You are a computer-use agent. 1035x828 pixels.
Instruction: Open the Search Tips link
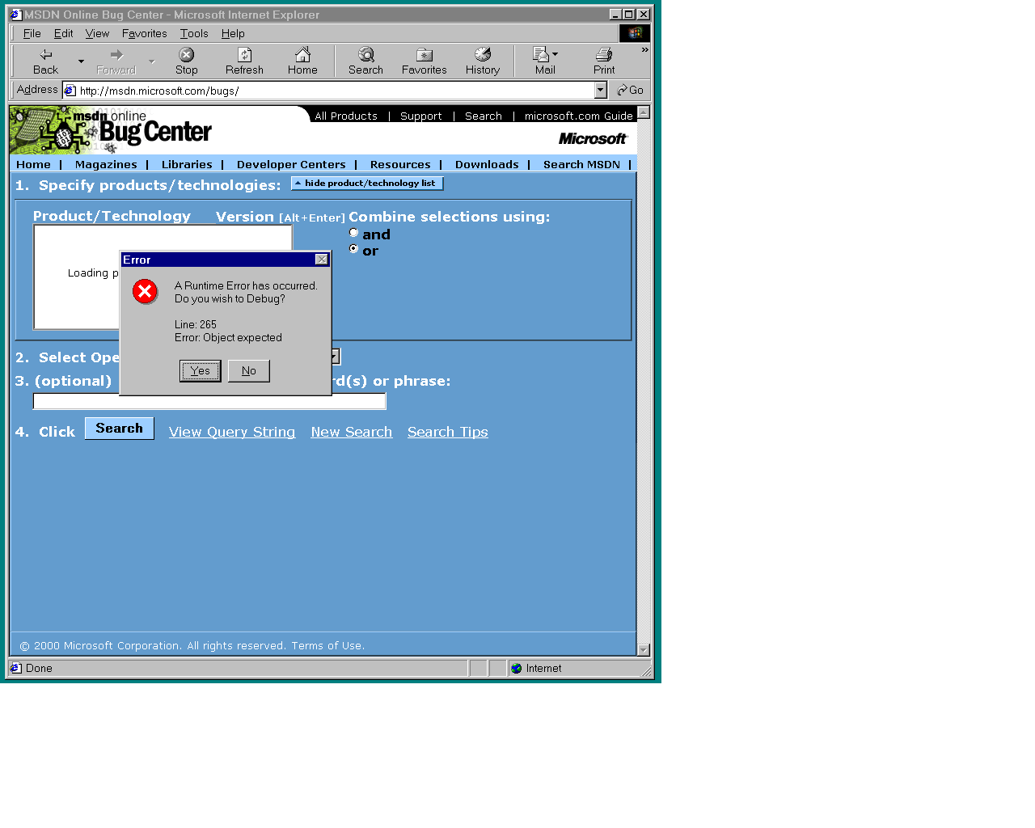(448, 432)
